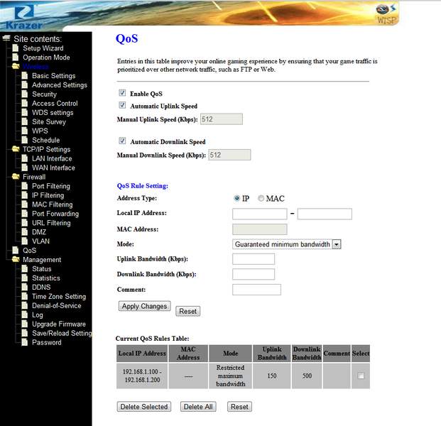Check the Select box for 192.168.1.100 rule
Image resolution: width=441 pixels, height=426 pixels.
click(x=361, y=376)
